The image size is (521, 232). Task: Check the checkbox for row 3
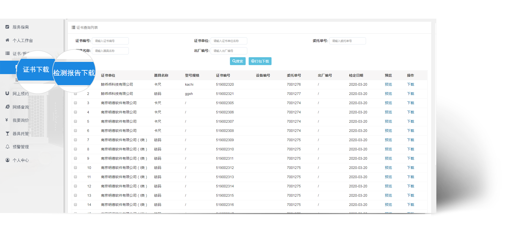[76, 103]
